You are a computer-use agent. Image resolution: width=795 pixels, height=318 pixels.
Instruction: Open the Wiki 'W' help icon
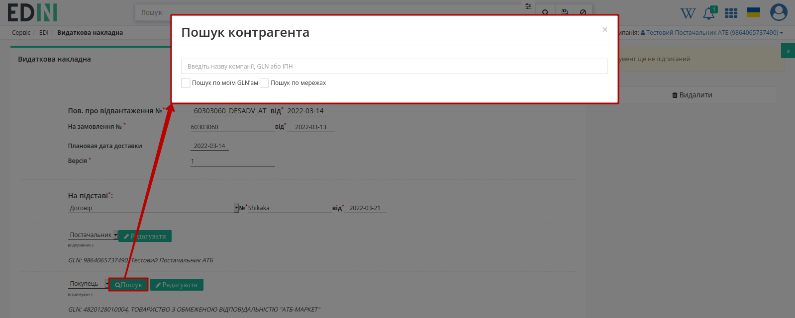pyautogui.click(x=688, y=13)
